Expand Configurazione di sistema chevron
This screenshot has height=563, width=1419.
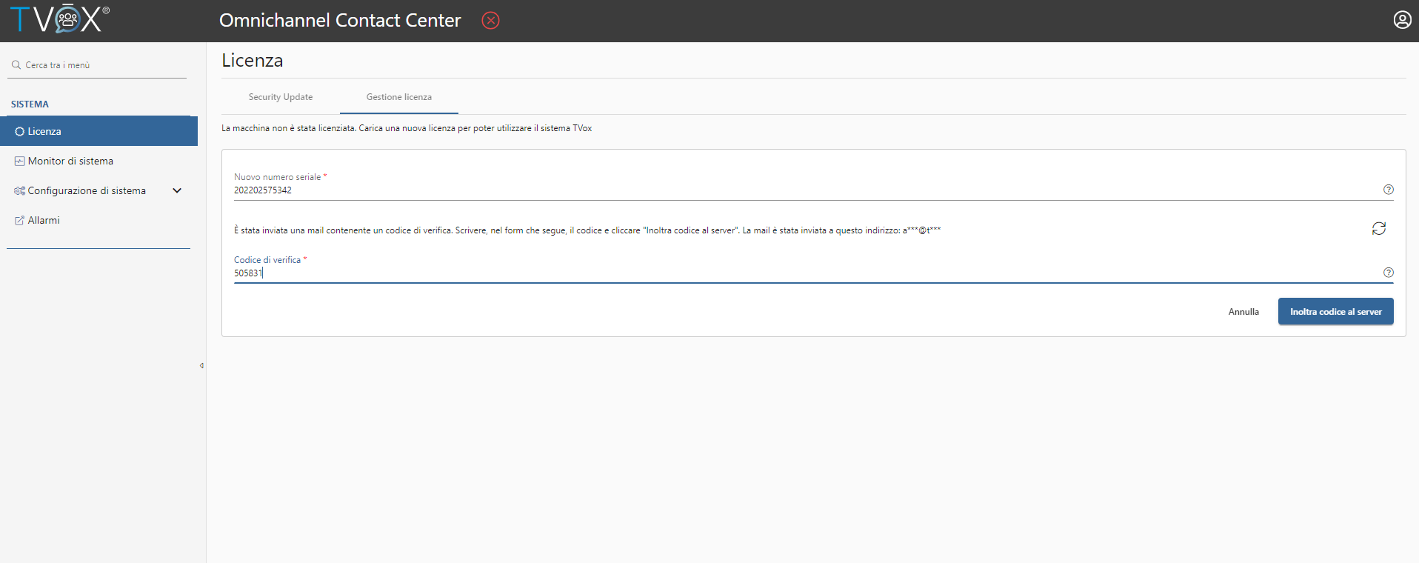tap(177, 190)
